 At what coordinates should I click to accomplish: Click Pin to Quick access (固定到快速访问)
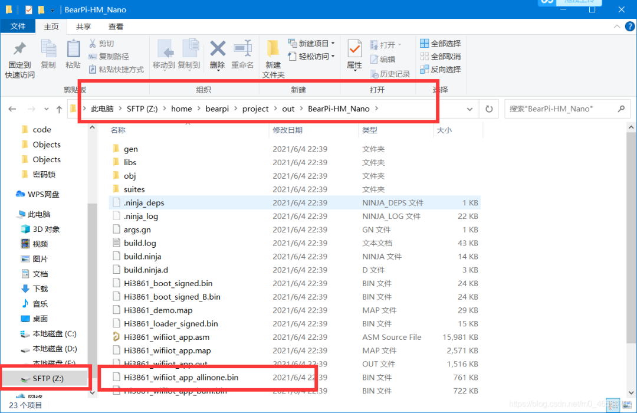pyautogui.click(x=19, y=60)
